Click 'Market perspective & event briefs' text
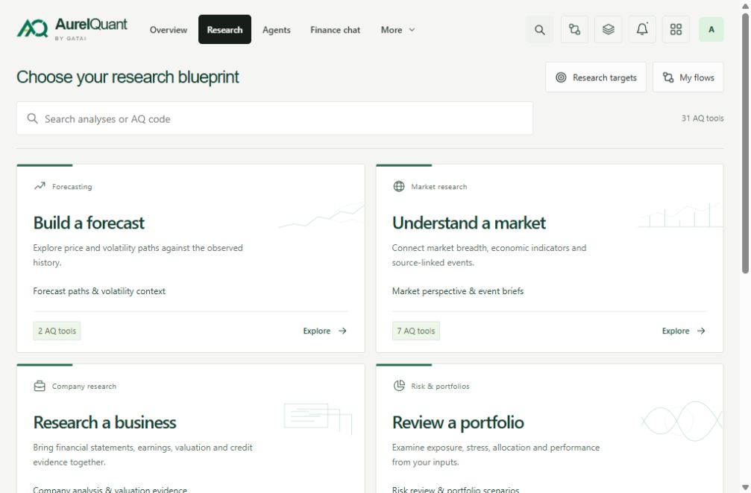The width and height of the screenshot is (751, 493). [457, 290]
